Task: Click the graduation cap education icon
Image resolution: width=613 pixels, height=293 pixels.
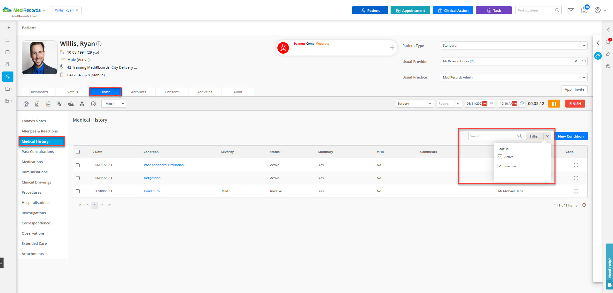Action: tap(93, 104)
